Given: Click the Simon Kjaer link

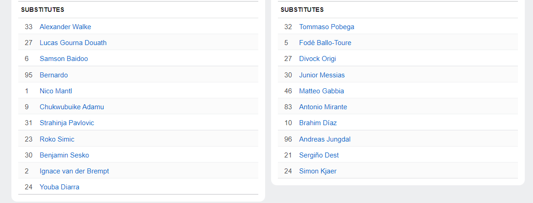Looking at the screenshot, I should (318, 171).
